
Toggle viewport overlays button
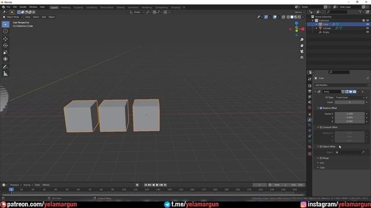click(275, 17)
